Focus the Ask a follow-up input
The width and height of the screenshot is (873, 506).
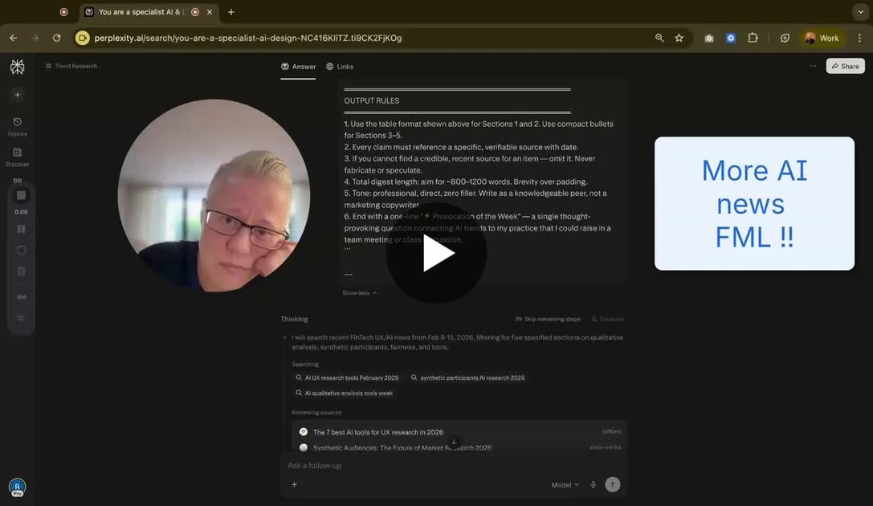point(454,465)
